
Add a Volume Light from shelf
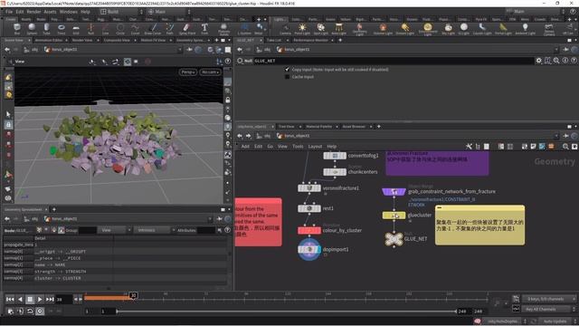(x=383, y=28)
